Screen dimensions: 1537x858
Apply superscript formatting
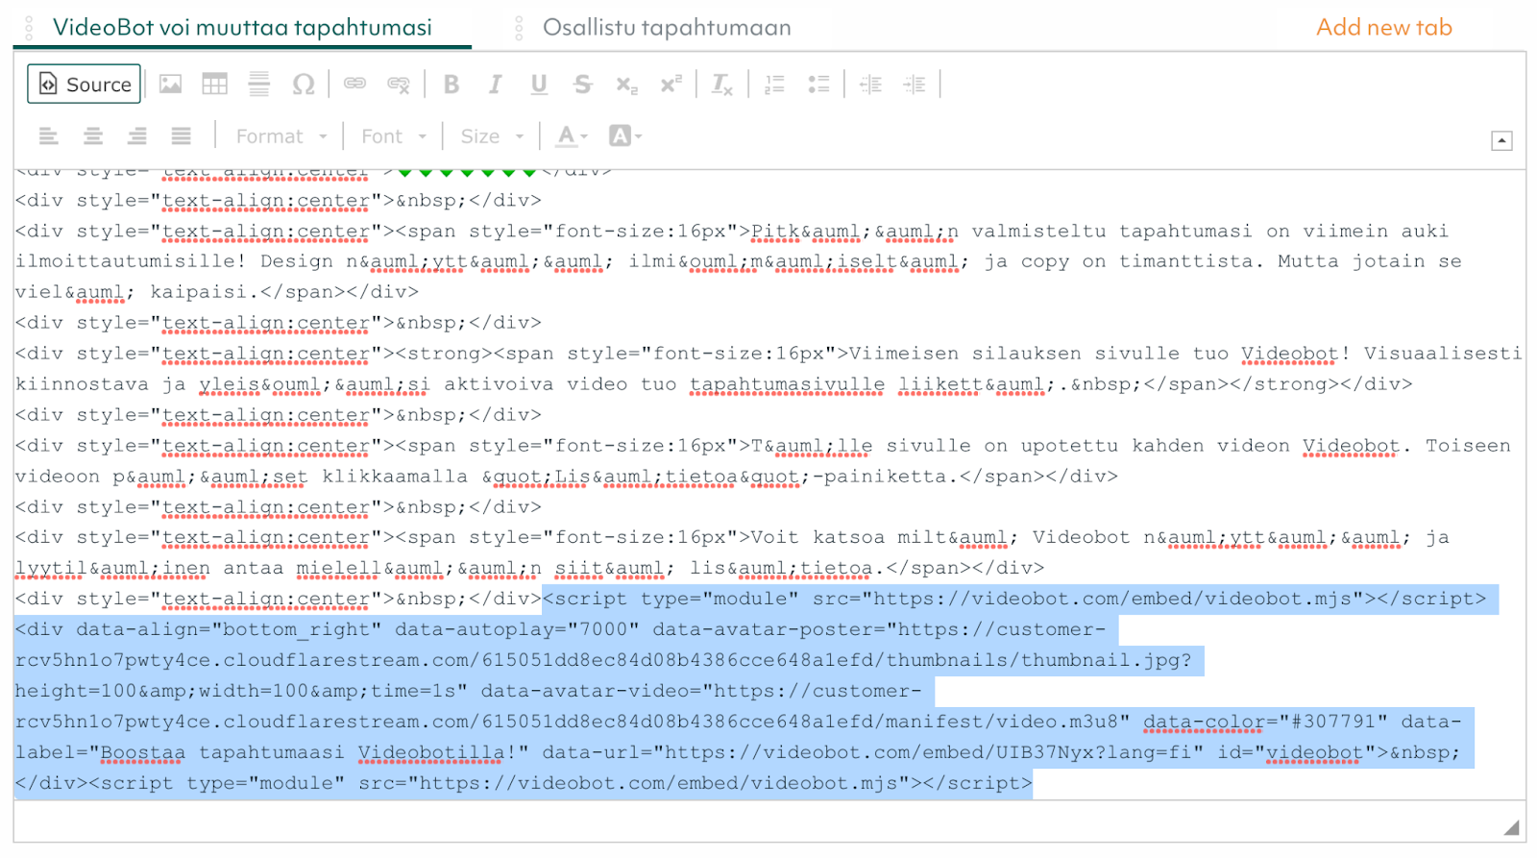pyautogui.click(x=671, y=85)
